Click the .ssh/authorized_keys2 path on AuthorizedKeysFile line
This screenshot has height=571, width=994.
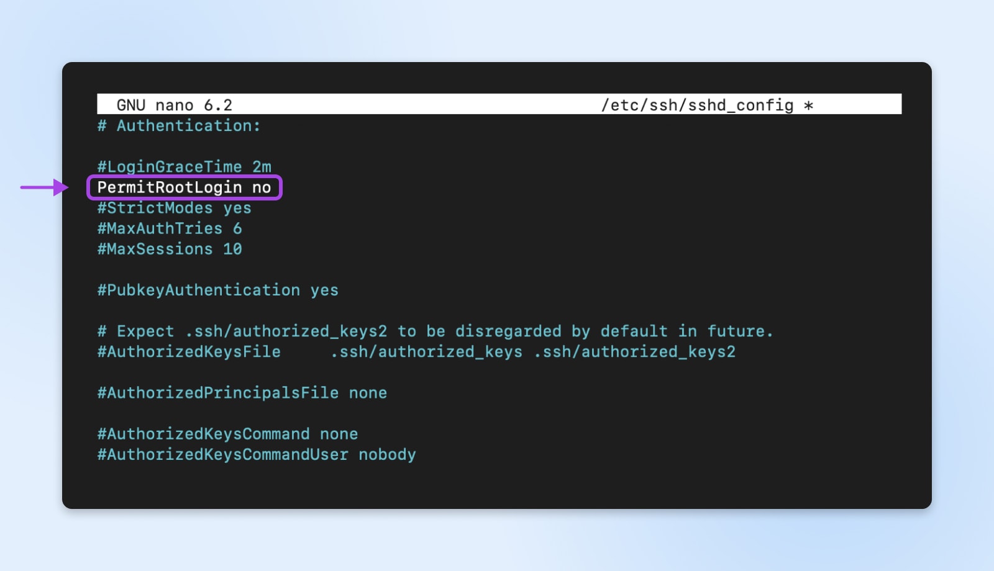[634, 351]
